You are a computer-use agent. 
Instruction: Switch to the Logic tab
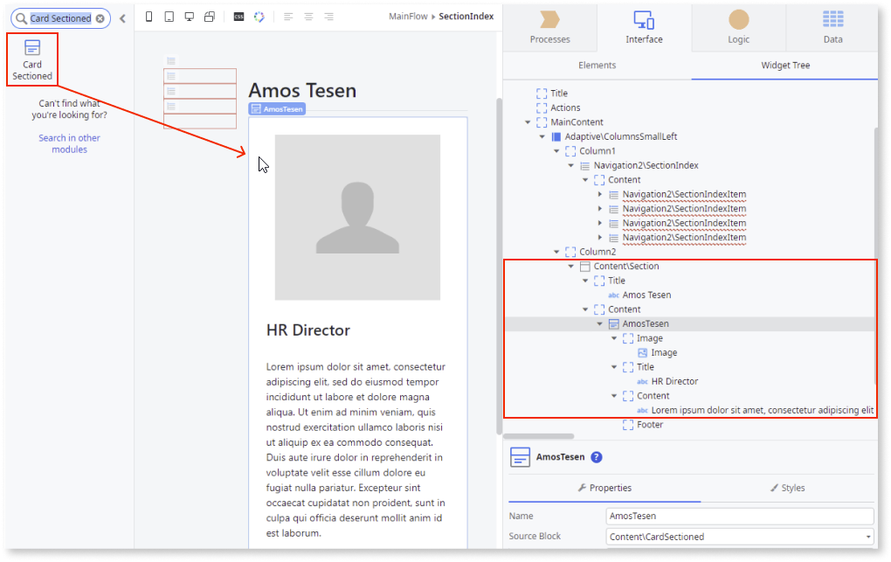[738, 26]
